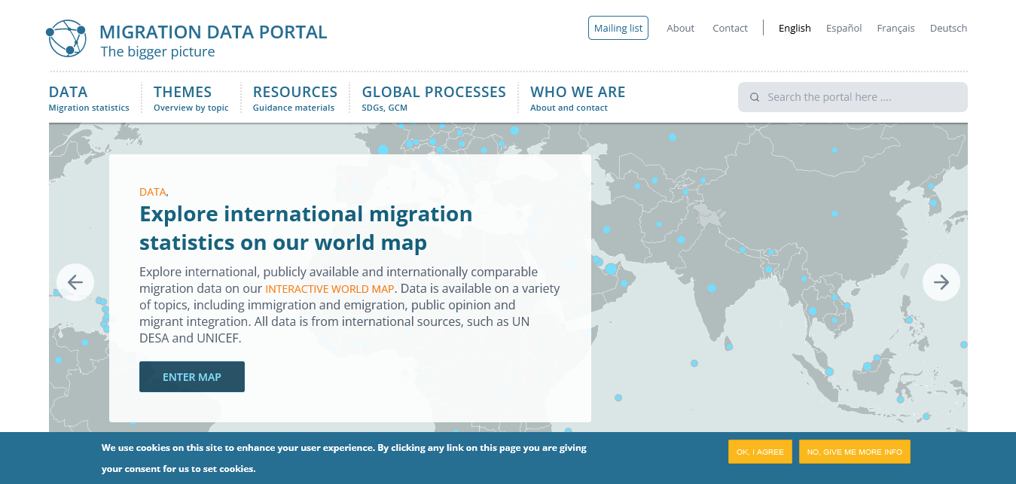Image resolution: width=1016 pixels, height=484 pixels.
Task: Switch language to Français
Action: coord(895,28)
